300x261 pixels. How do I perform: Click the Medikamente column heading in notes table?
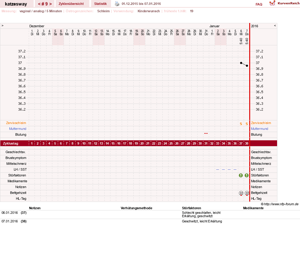253,208
